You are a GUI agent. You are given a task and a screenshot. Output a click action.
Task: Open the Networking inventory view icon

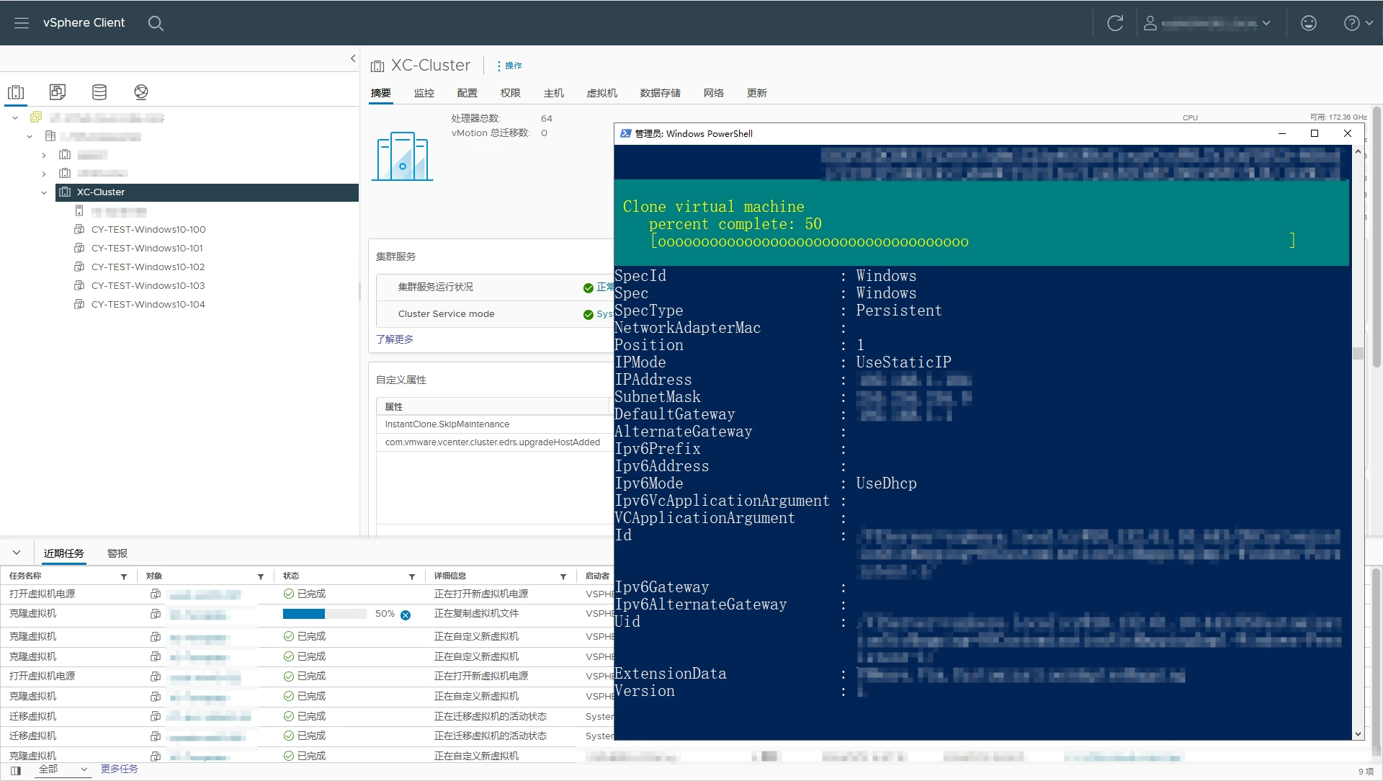(141, 92)
